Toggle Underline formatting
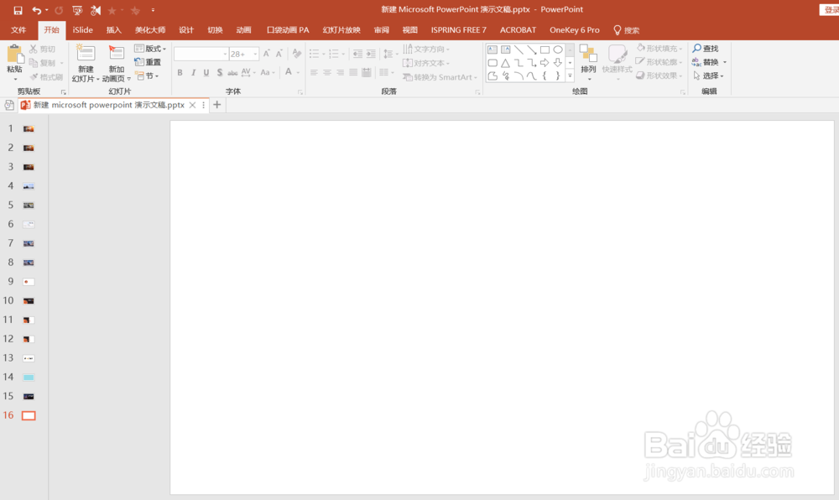This screenshot has height=500, width=839. click(x=206, y=72)
